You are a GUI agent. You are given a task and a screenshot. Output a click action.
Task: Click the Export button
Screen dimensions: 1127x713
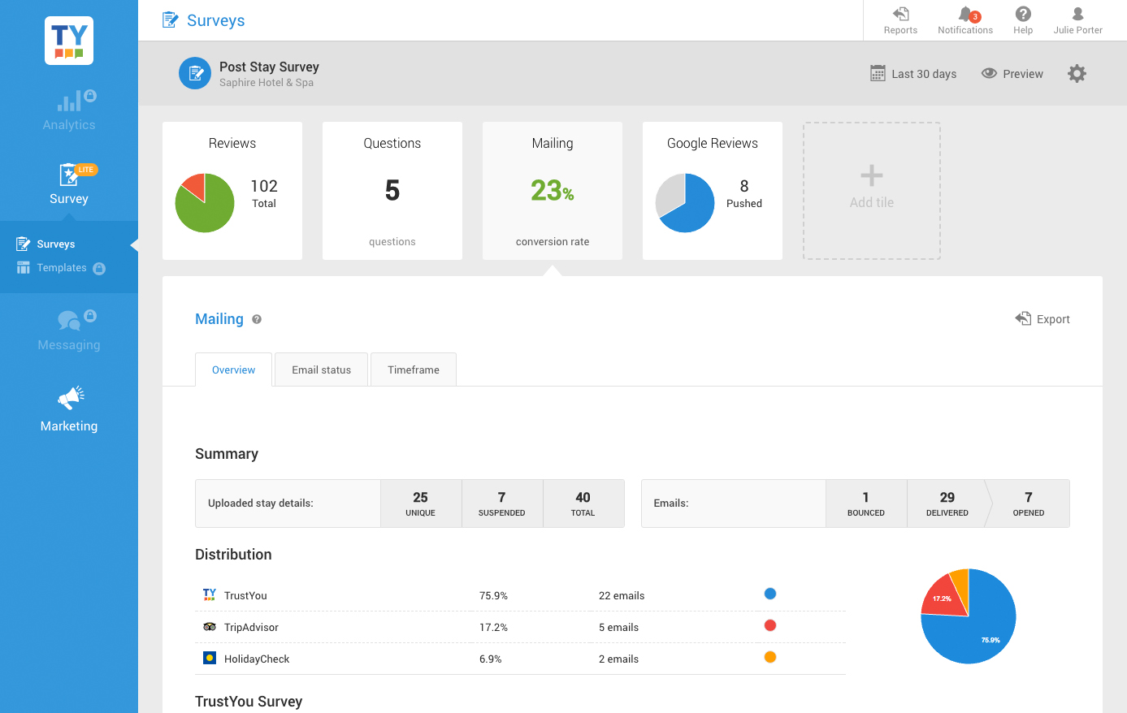1042,319
